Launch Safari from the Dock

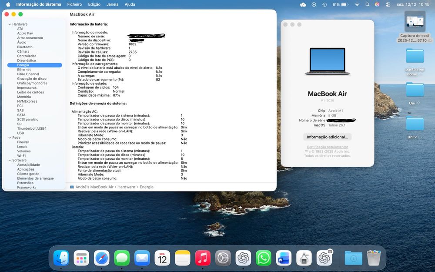pos(101,258)
